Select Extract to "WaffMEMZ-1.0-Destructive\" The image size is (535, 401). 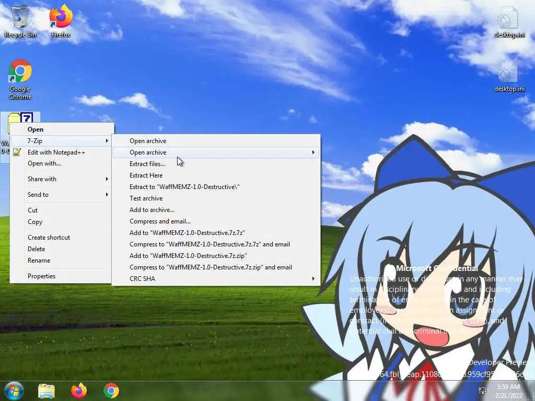[x=216, y=187]
